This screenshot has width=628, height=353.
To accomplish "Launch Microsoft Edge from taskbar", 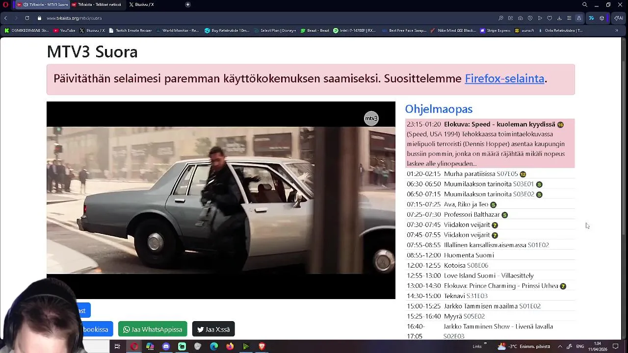I will (x=214, y=347).
